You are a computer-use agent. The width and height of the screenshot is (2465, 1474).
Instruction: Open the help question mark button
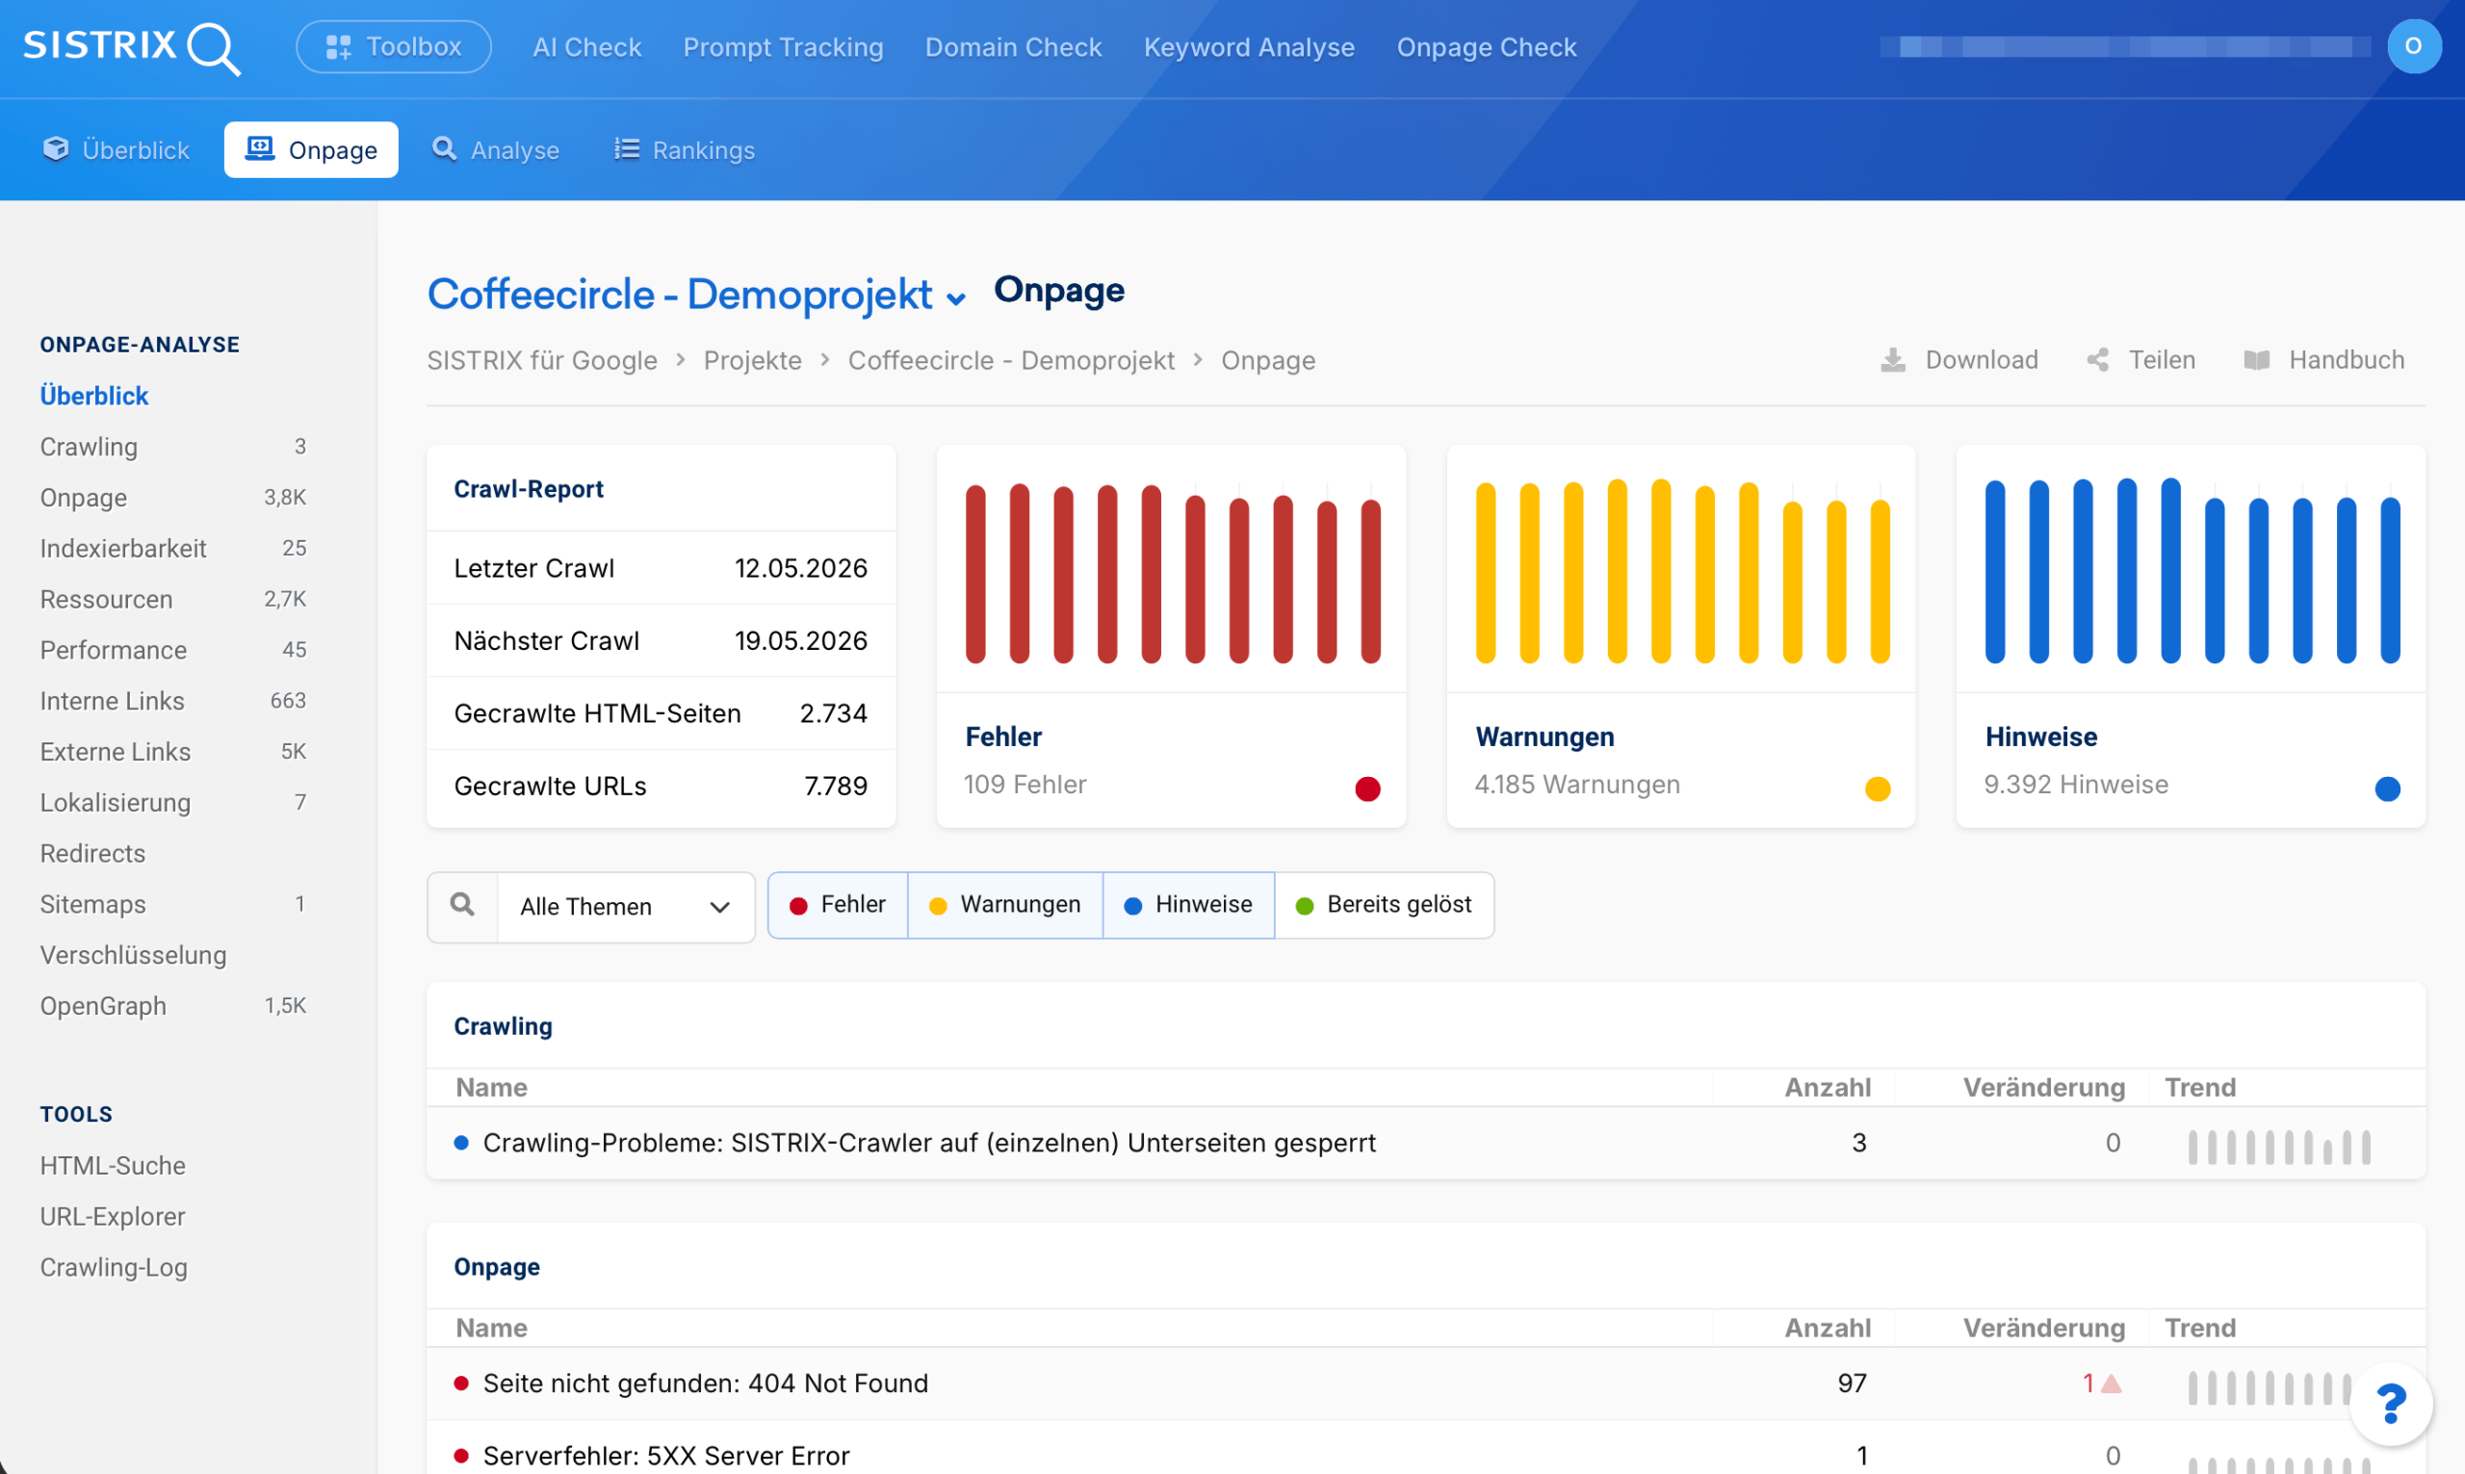click(2392, 1404)
